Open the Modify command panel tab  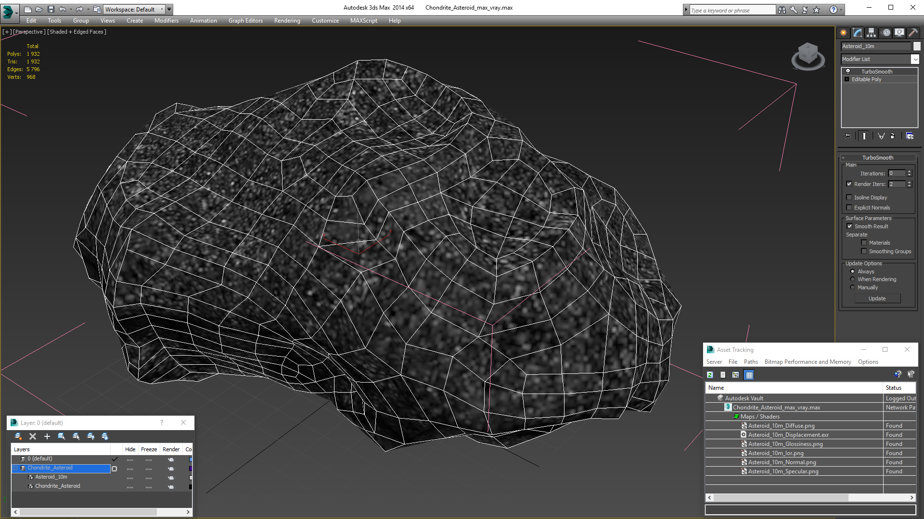(x=857, y=33)
